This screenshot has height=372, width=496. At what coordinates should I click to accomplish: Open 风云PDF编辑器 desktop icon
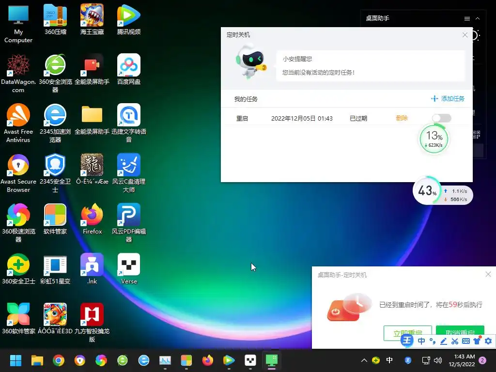(x=129, y=223)
